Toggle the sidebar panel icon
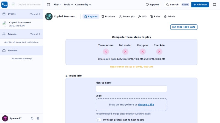This screenshot has width=220, height=123. (48, 5)
